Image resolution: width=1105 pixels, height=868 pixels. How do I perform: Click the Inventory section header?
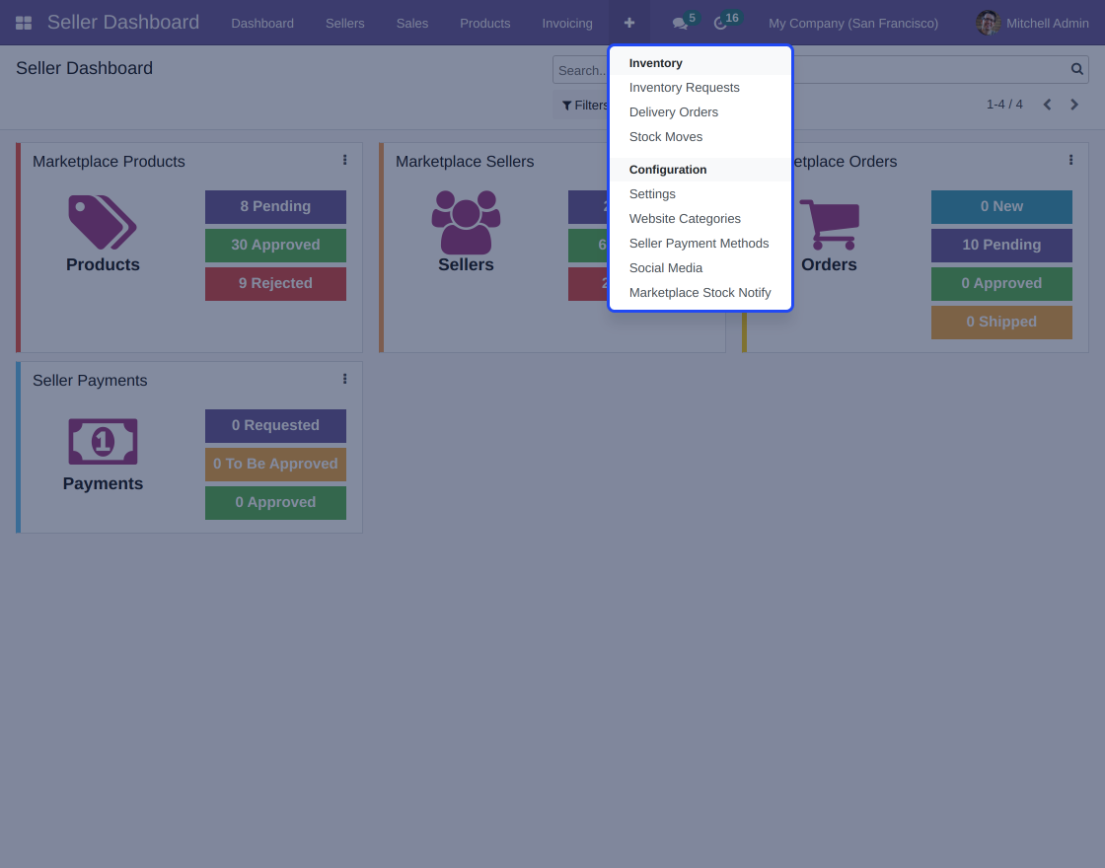[x=655, y=63]
